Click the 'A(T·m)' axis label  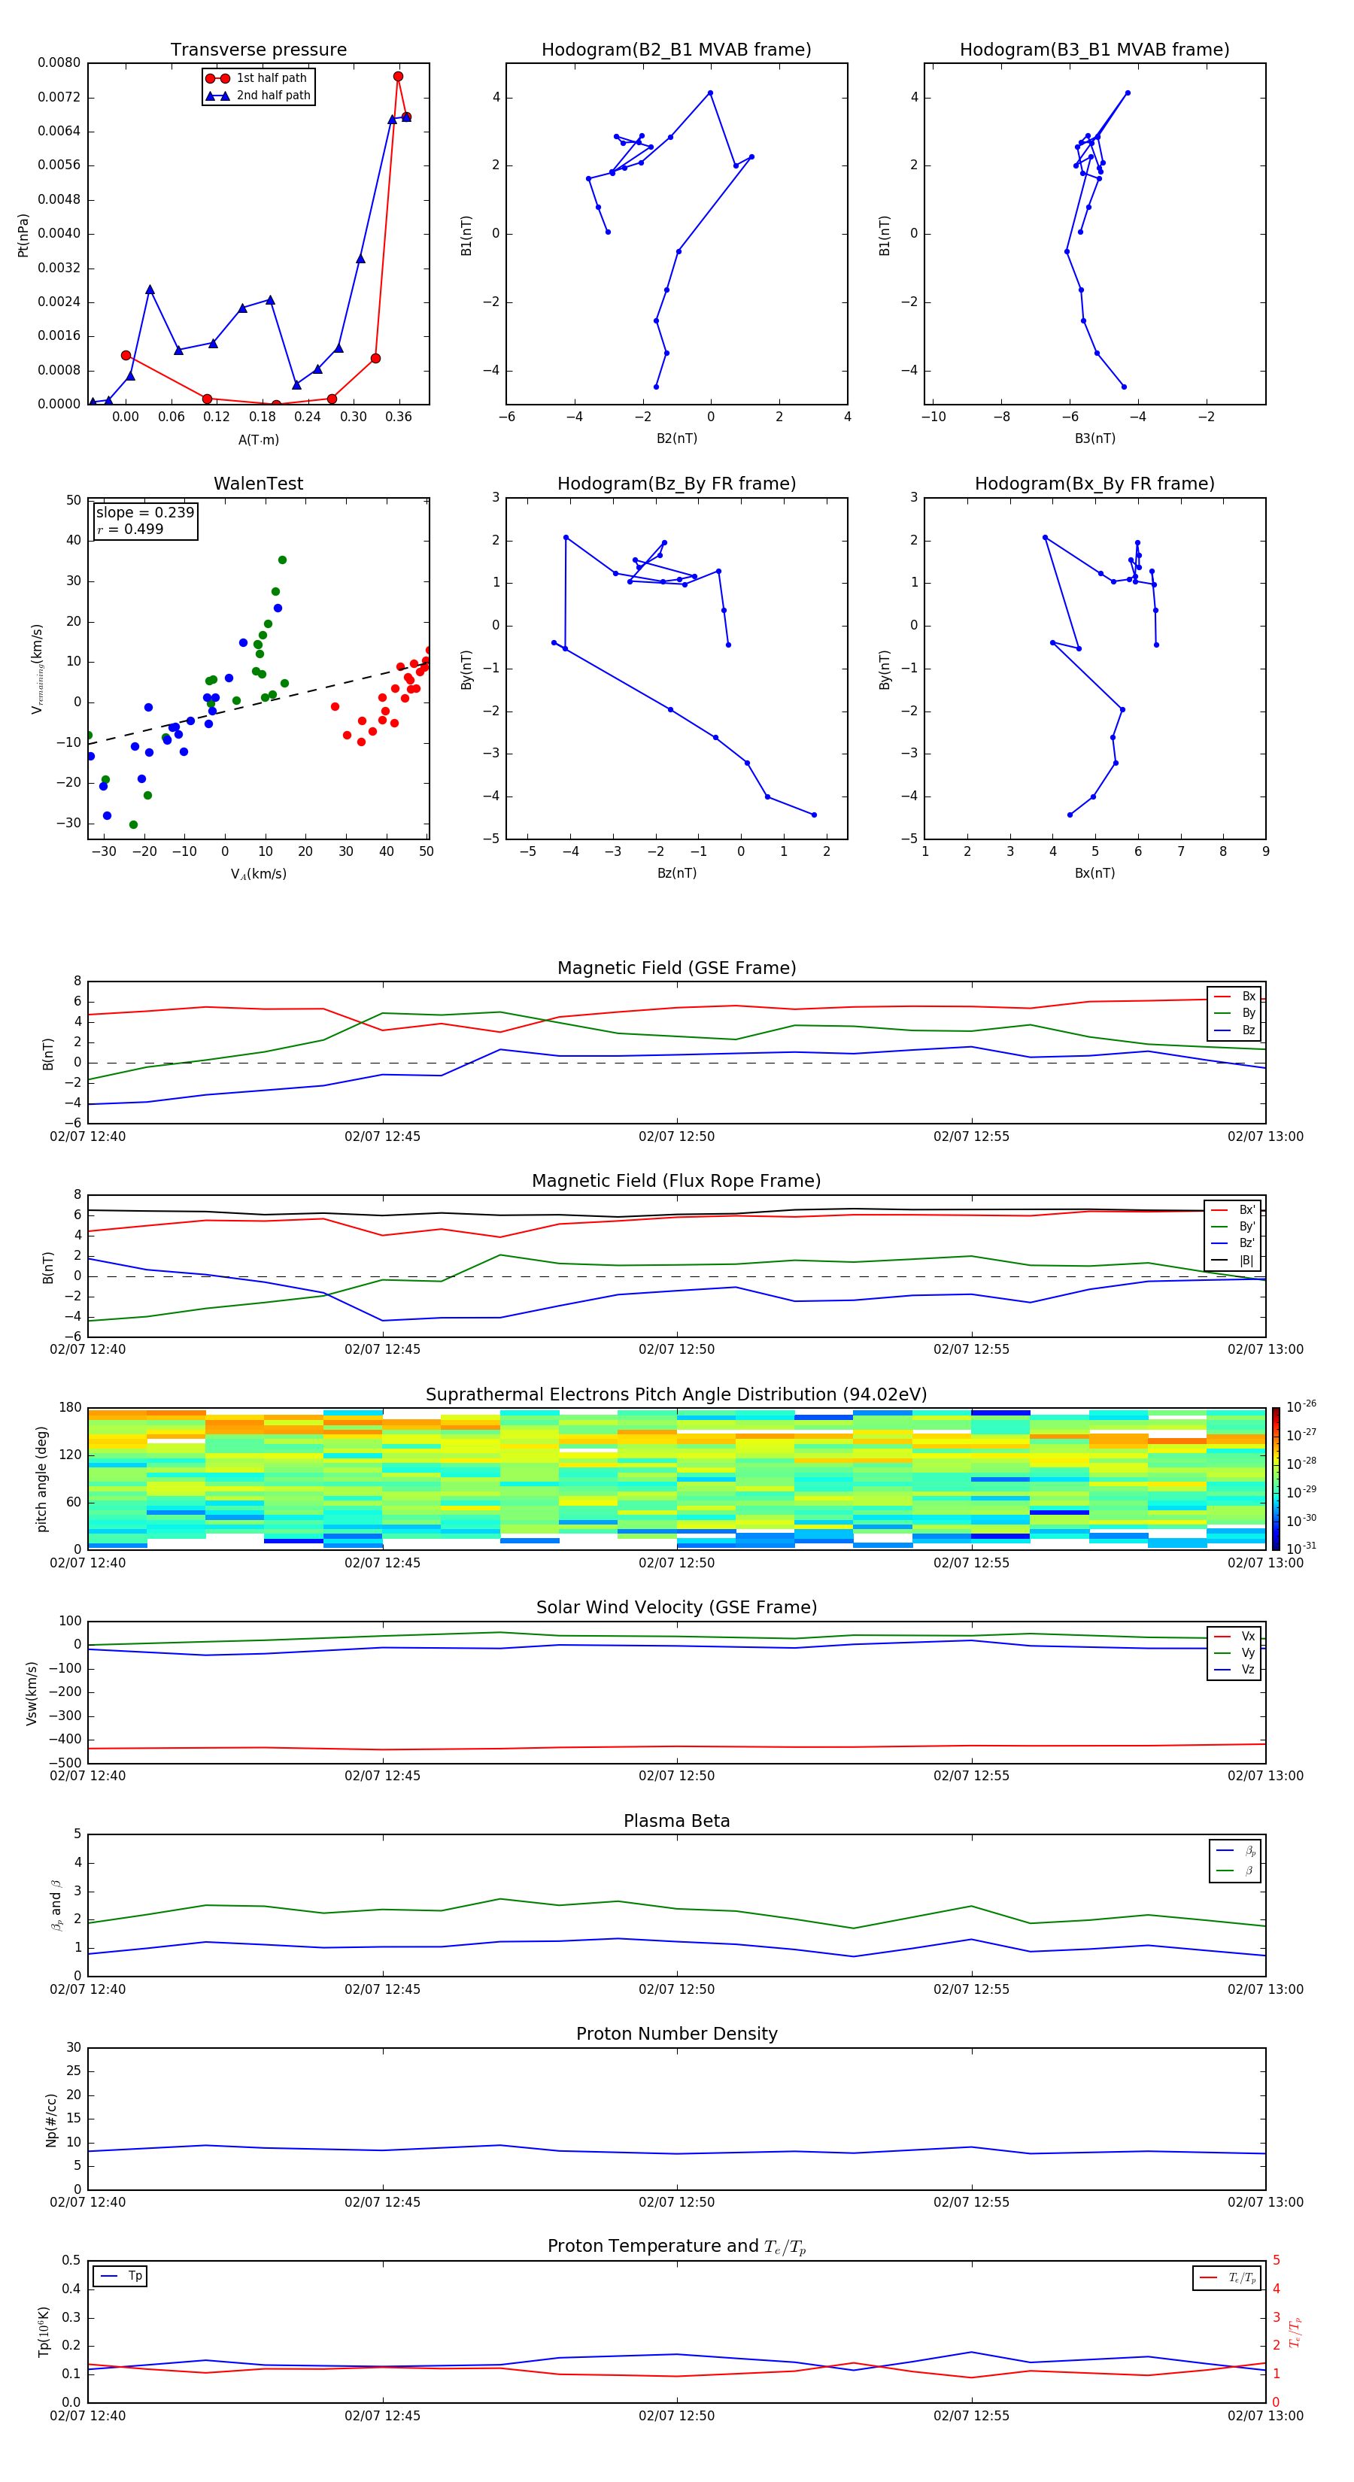258,439
